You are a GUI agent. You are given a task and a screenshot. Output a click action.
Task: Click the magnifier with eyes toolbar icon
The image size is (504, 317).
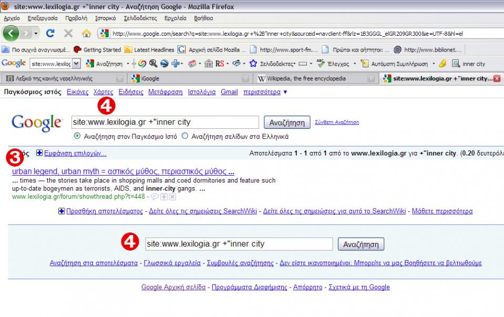pyautogui.click(x=153, y=64)
